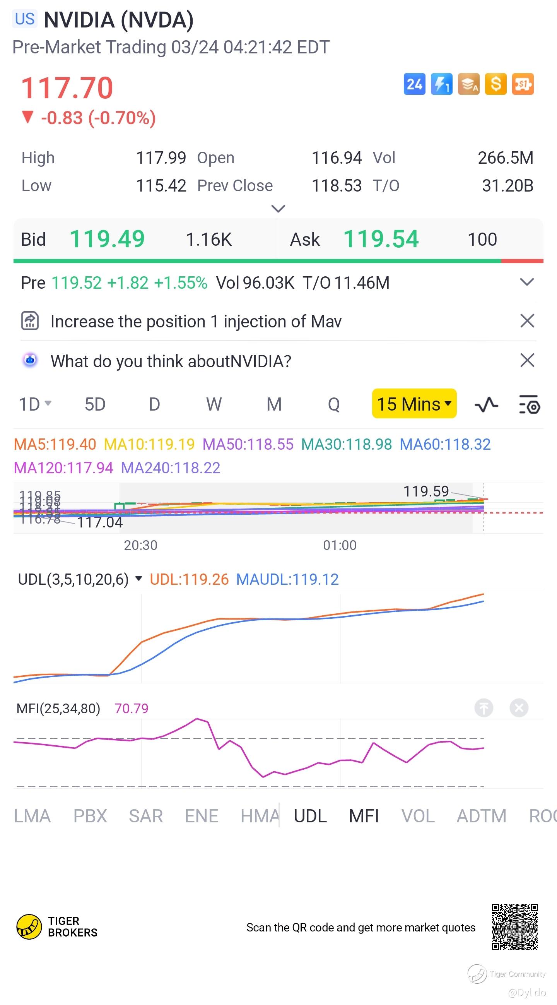Switch chart to W weekly timeframe

click(x=214, y=404)
